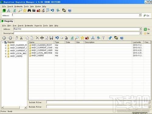
Task: Open search with the top toolbar magnifier
Action: click(20, 10)
